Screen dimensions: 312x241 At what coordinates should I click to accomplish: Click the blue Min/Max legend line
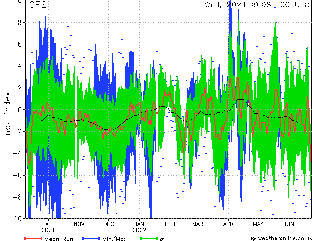point(91,238)
